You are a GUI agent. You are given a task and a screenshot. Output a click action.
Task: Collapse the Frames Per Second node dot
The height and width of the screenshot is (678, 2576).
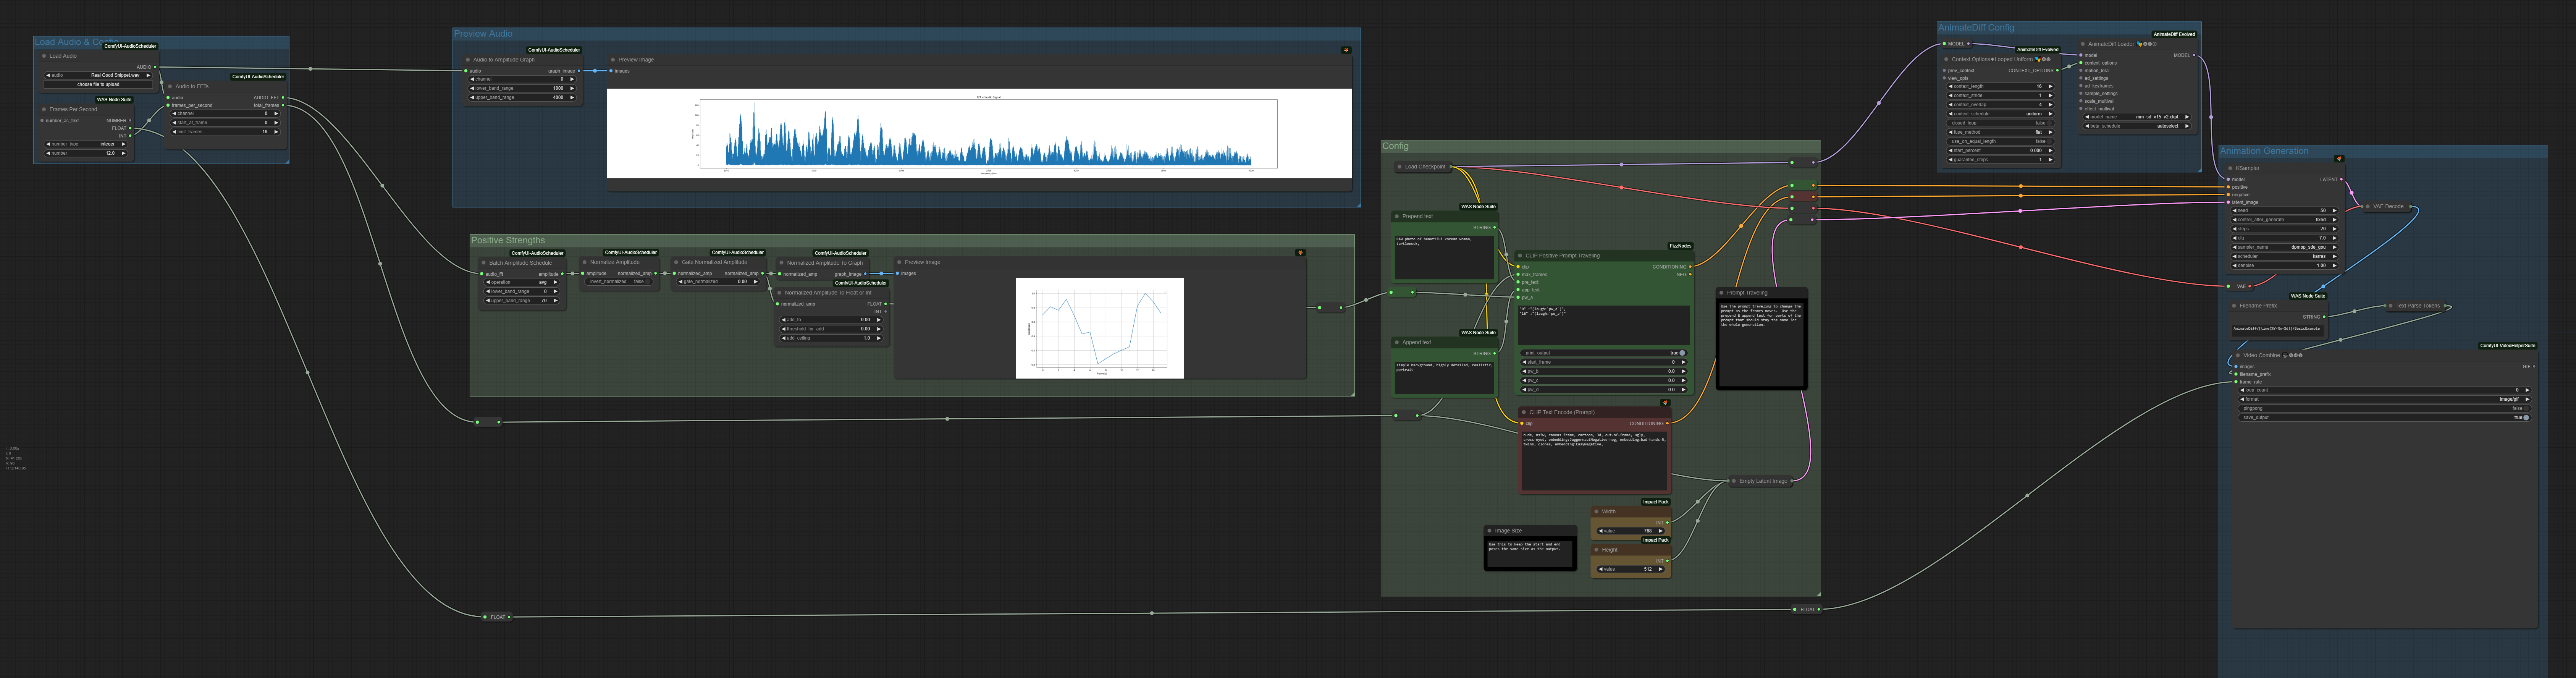coord(44,109)
